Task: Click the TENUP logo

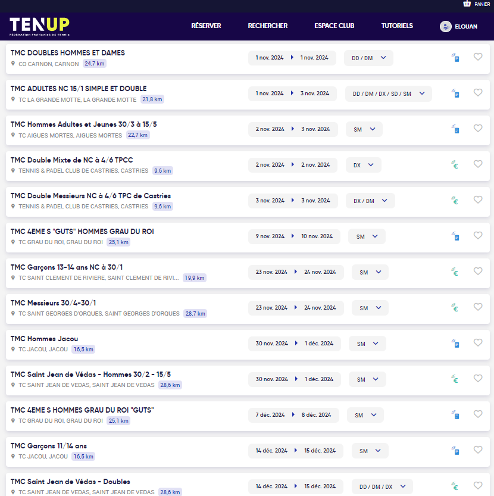Action: click(39, 26)
